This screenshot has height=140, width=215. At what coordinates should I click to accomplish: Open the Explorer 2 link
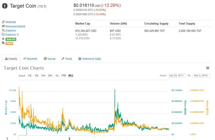pyautogui.click(x=12, y=35)
